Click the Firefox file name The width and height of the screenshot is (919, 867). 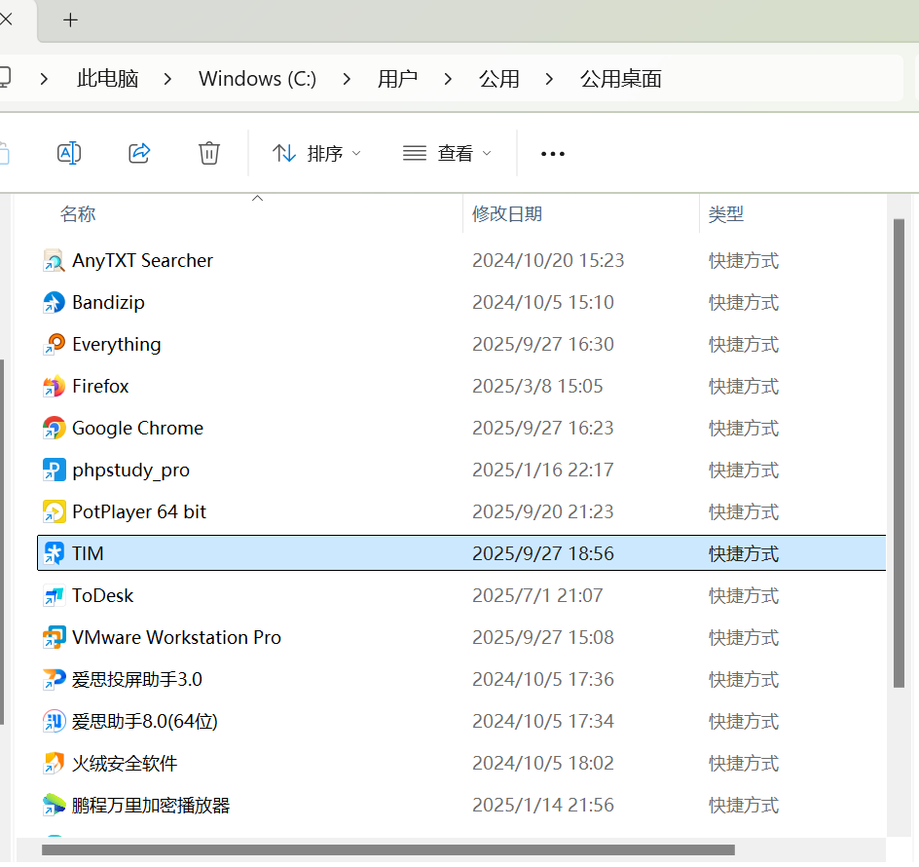[100, 387]
